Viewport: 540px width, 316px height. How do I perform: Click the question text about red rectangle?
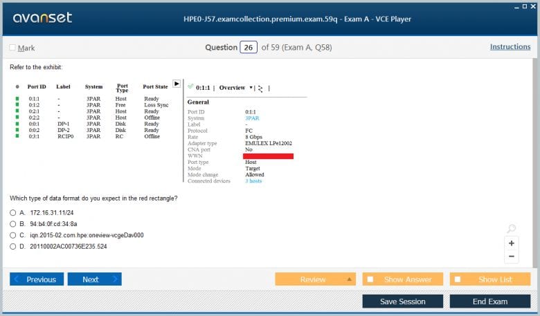(x=93, y=198)
